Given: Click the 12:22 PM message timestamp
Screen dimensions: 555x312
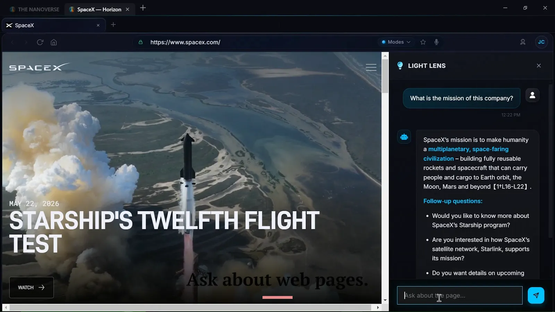Looking at the screenshot, I should (x=511, y=115).
